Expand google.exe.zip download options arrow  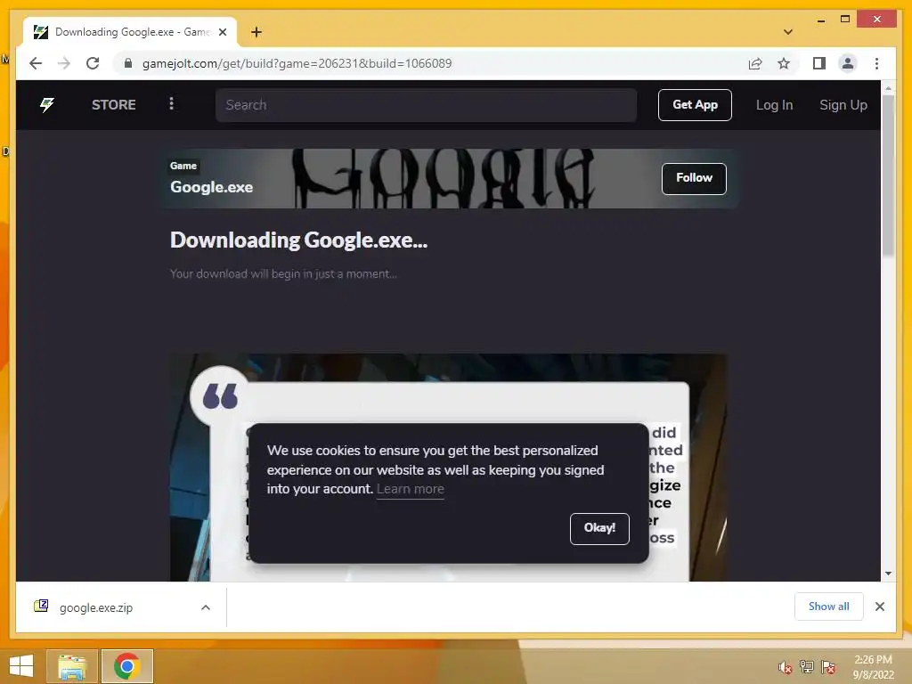click(206, 607)
